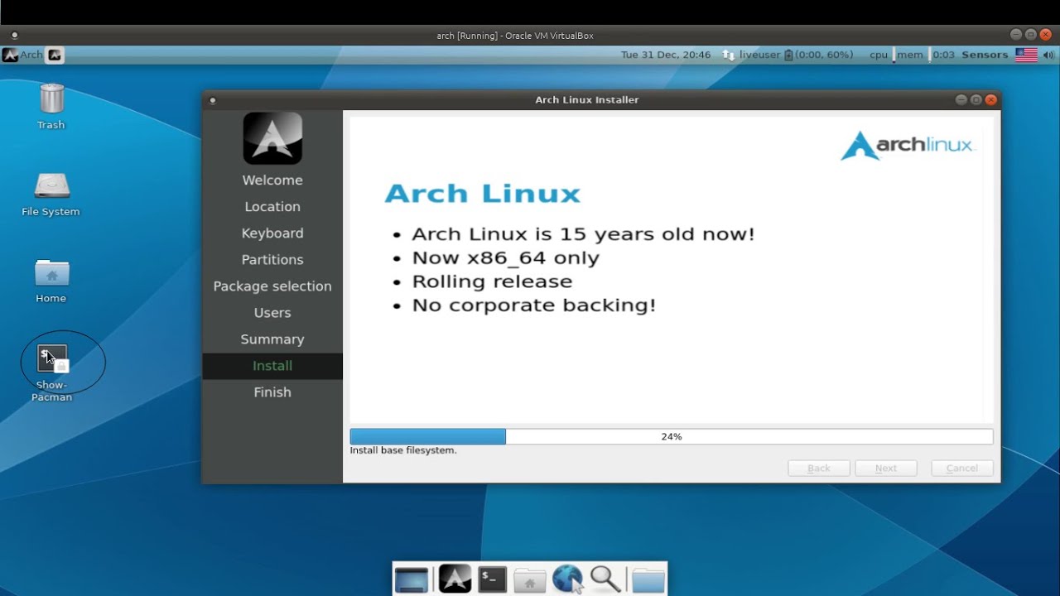Click the Arch Linux Installer title bar
This screenshot has height=596, width=1060.
coord(587,100)
